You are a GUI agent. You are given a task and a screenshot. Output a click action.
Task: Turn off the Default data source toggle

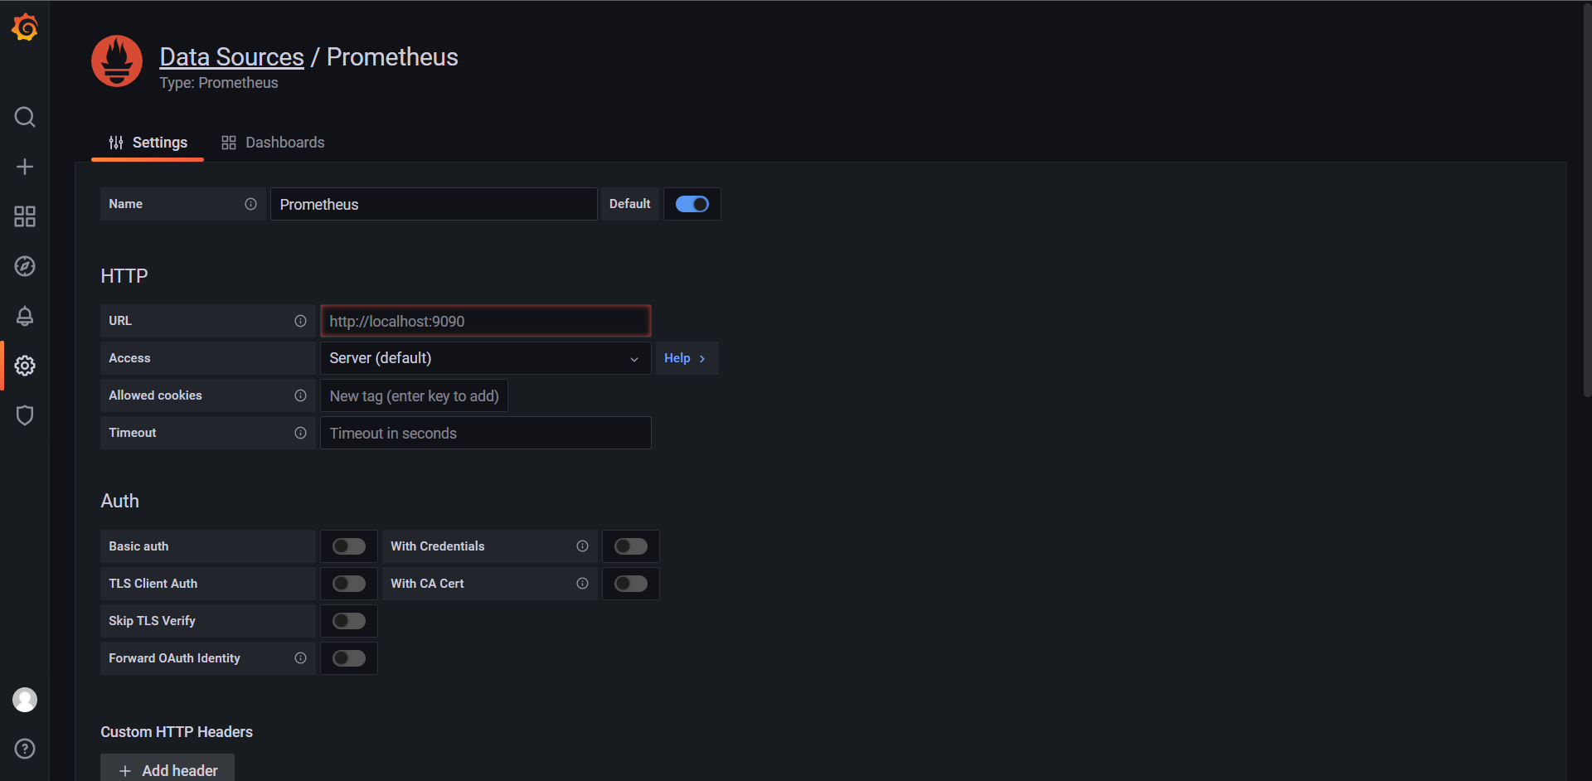pyautogui.click(x=692, y=204)
